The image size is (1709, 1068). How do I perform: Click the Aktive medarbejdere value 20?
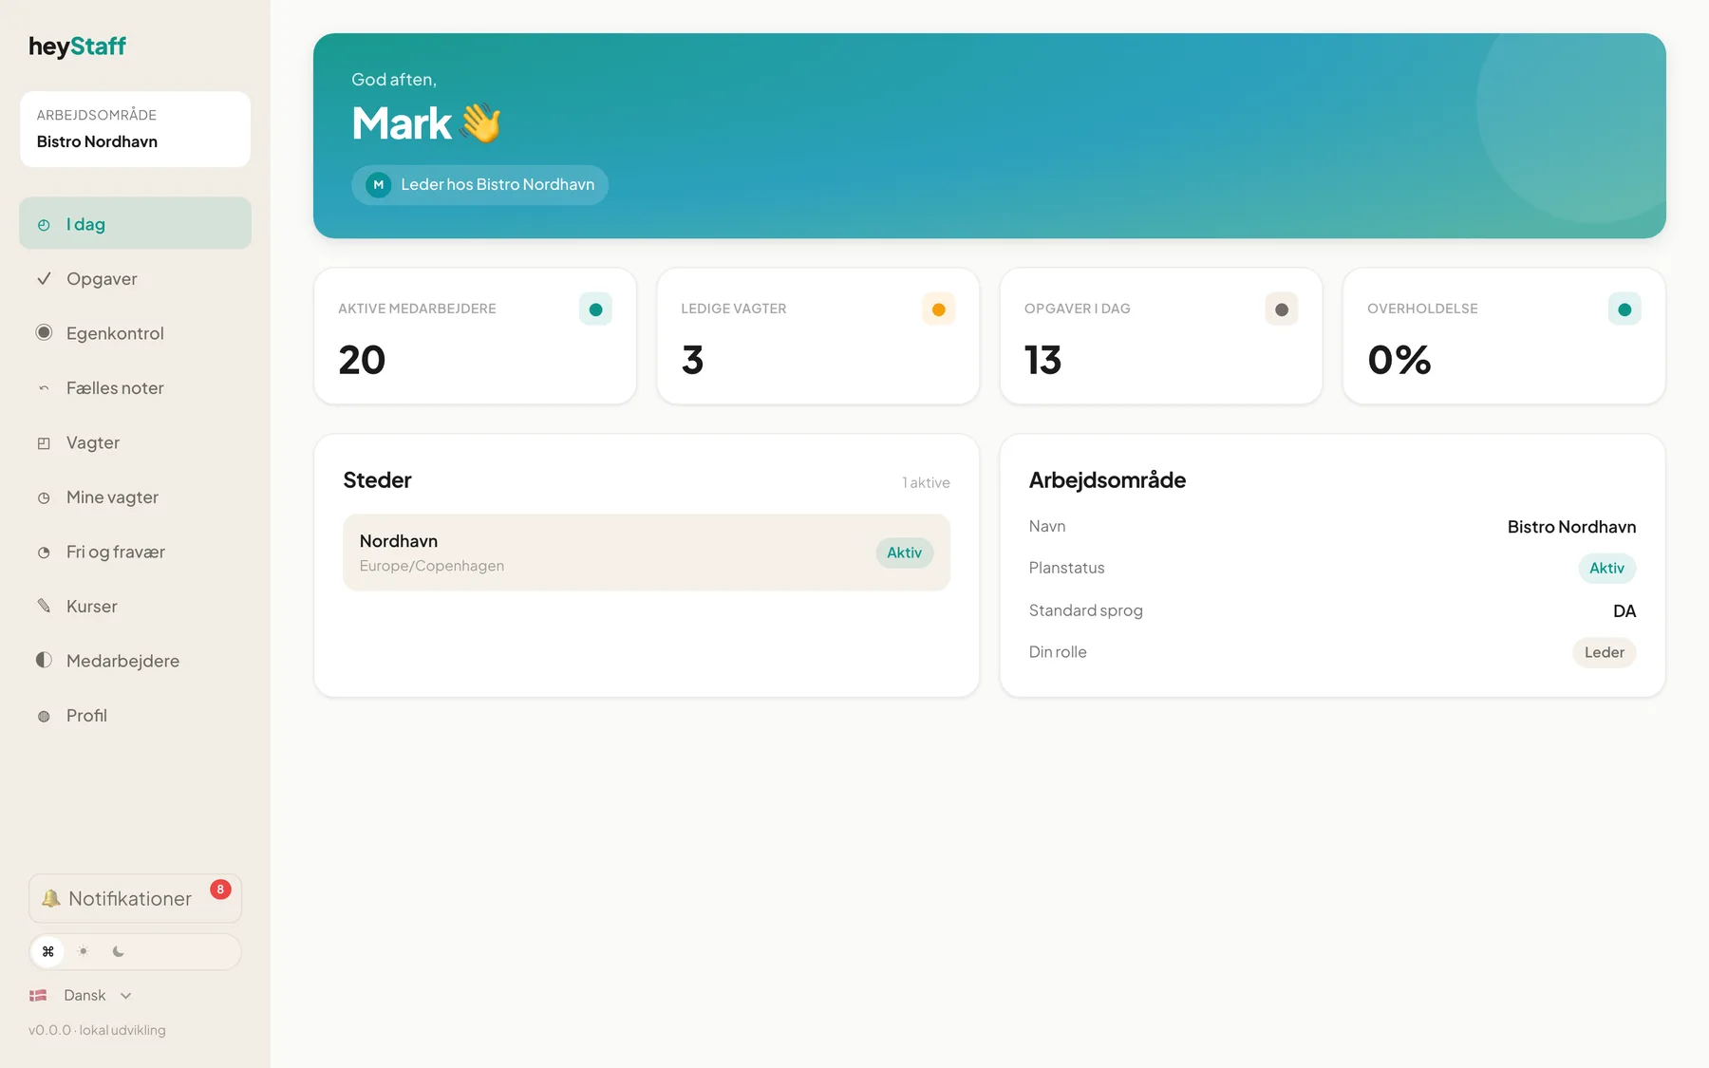coord(362,360)
